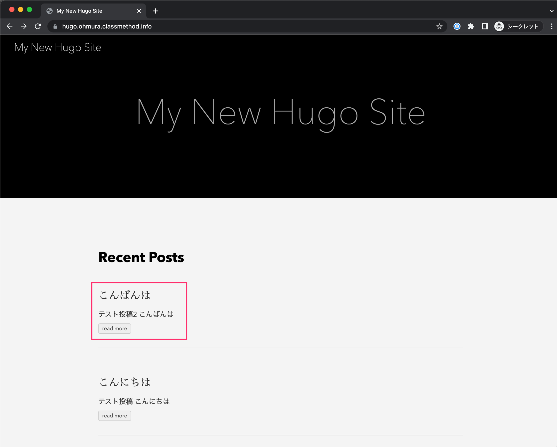Screen dimensions: 557x447
Task: Reload the current page
Action: coord(38,26)
